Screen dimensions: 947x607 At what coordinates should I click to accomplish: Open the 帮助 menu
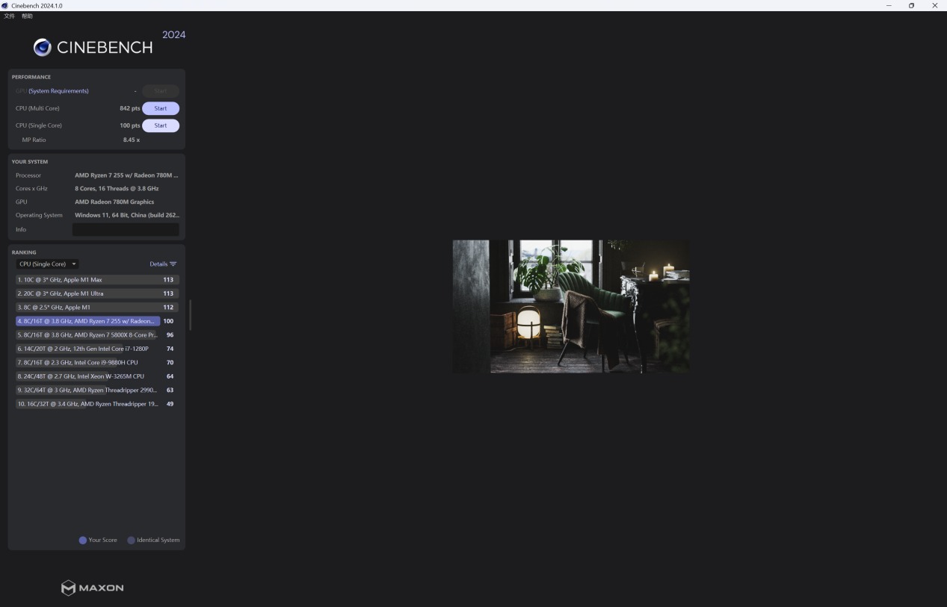click(27, 16)
